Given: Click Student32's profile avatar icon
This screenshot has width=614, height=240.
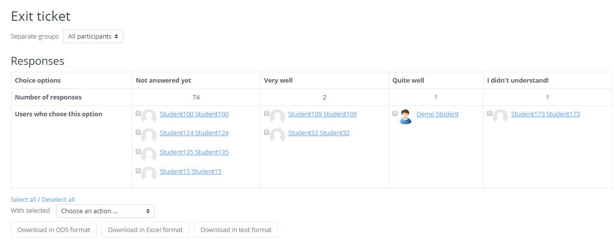Looking at the screenshot, I should coord(277,136).
